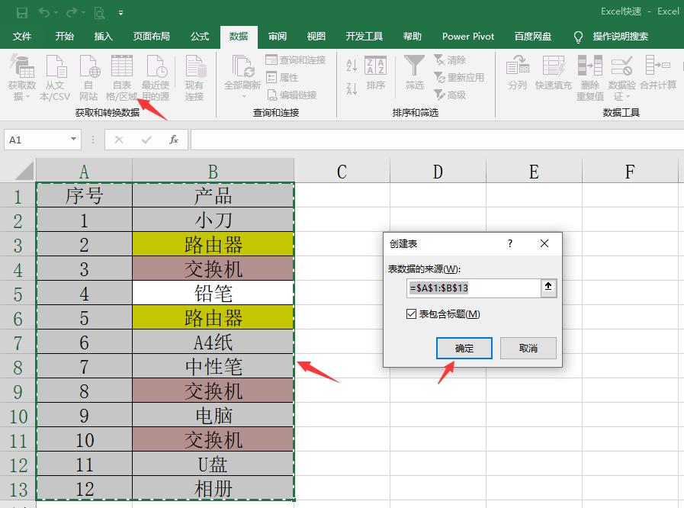Image resolution: width=684 pixels, height=508 pixels.
Task: Close the 创建表 dialog
Action: (544, 243)
